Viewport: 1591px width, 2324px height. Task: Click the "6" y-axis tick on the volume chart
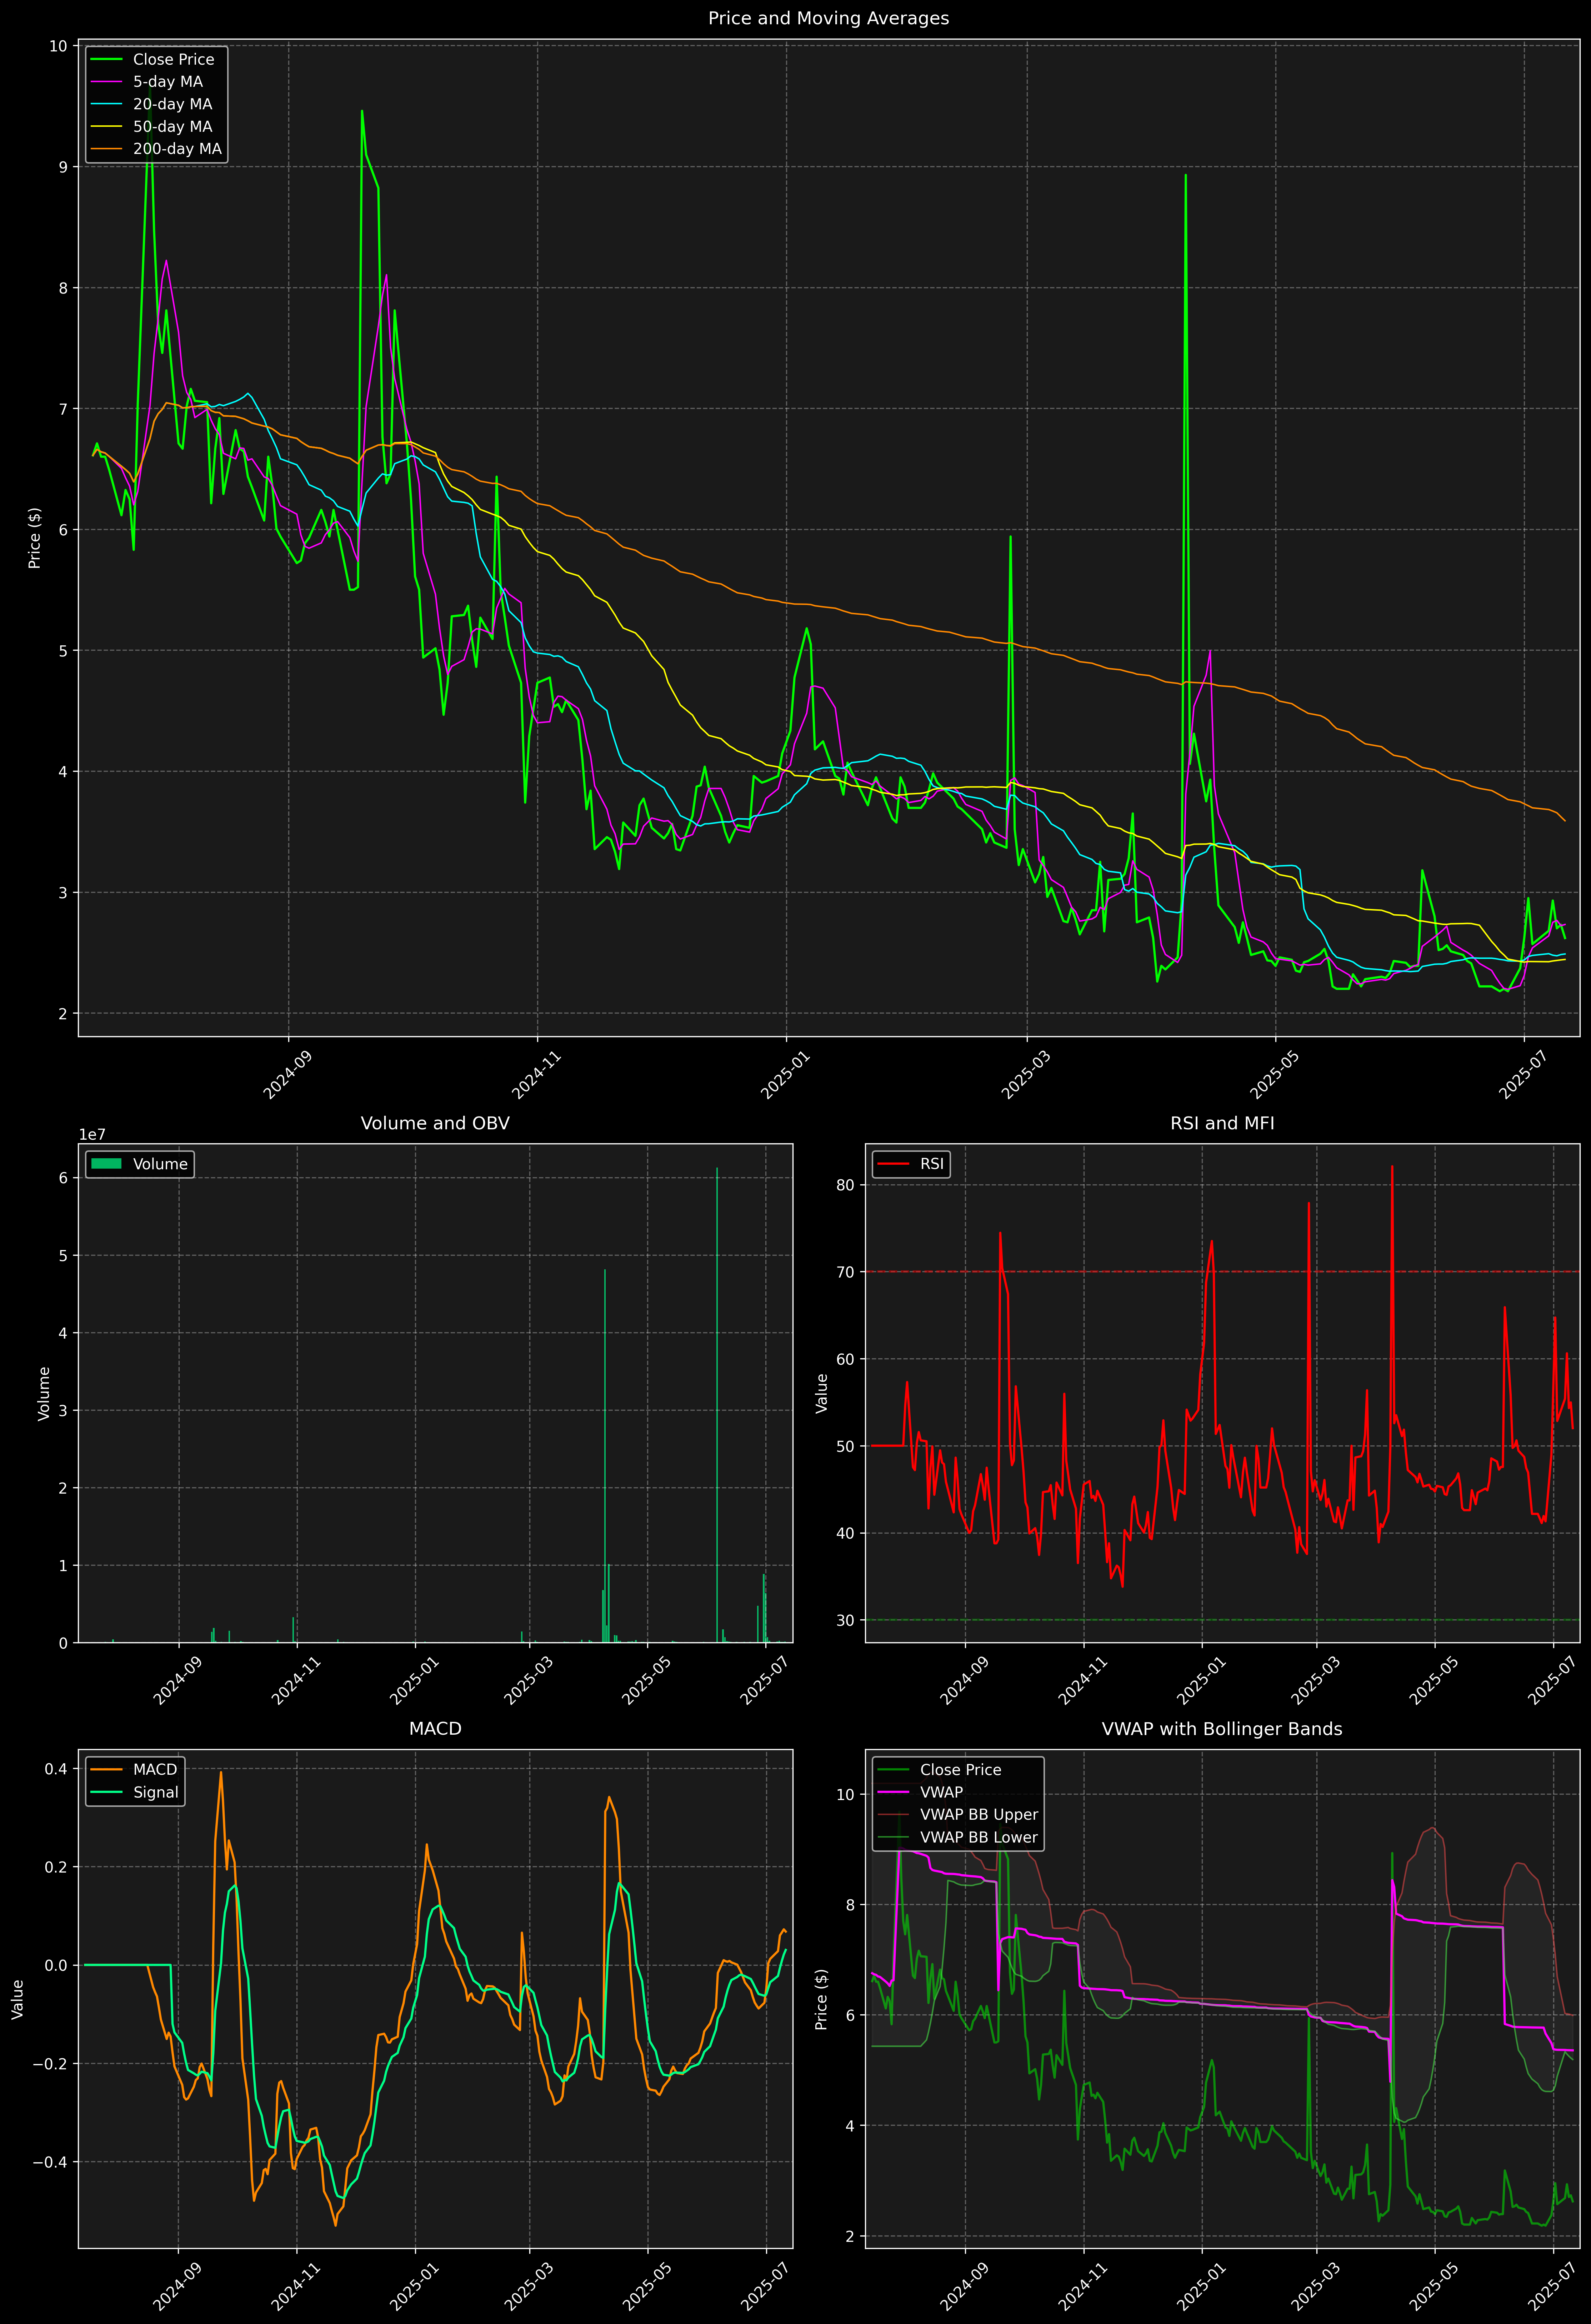click(63, 1178)
